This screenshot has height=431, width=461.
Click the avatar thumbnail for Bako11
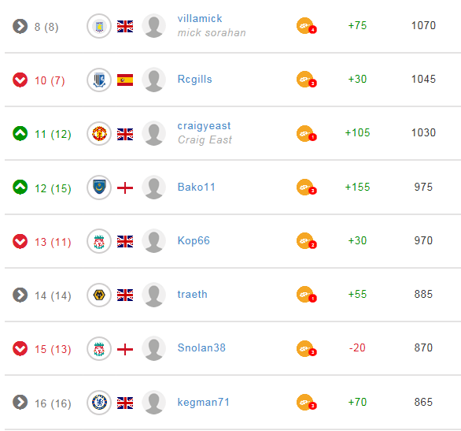(x=153, y=188)
